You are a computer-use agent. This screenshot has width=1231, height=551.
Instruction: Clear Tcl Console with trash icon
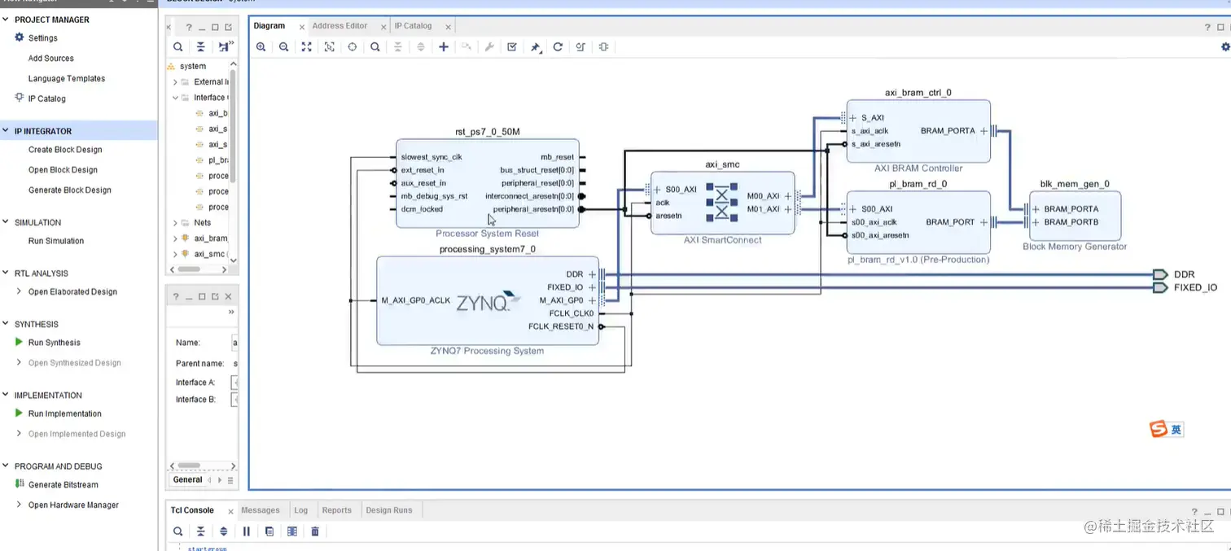pyautogui.click(x=315, y=531)
